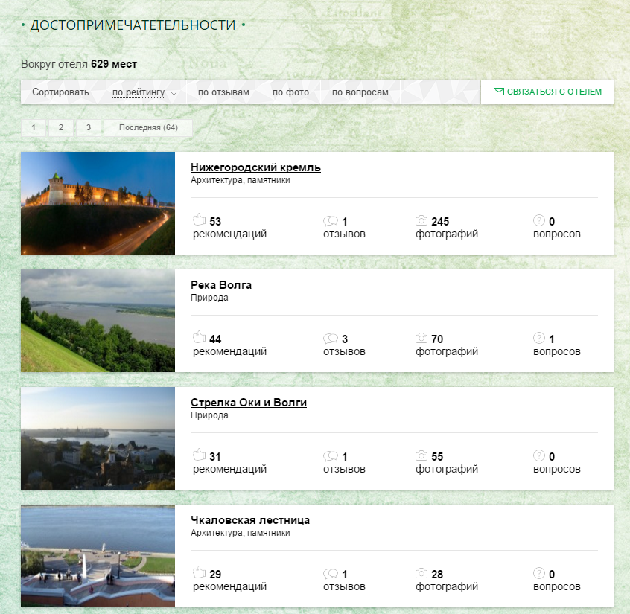The width and height of the screenshot is (630, 614).
Task: Click '1 вопросов' for Река Волга
Action: [x=556, y=345]
